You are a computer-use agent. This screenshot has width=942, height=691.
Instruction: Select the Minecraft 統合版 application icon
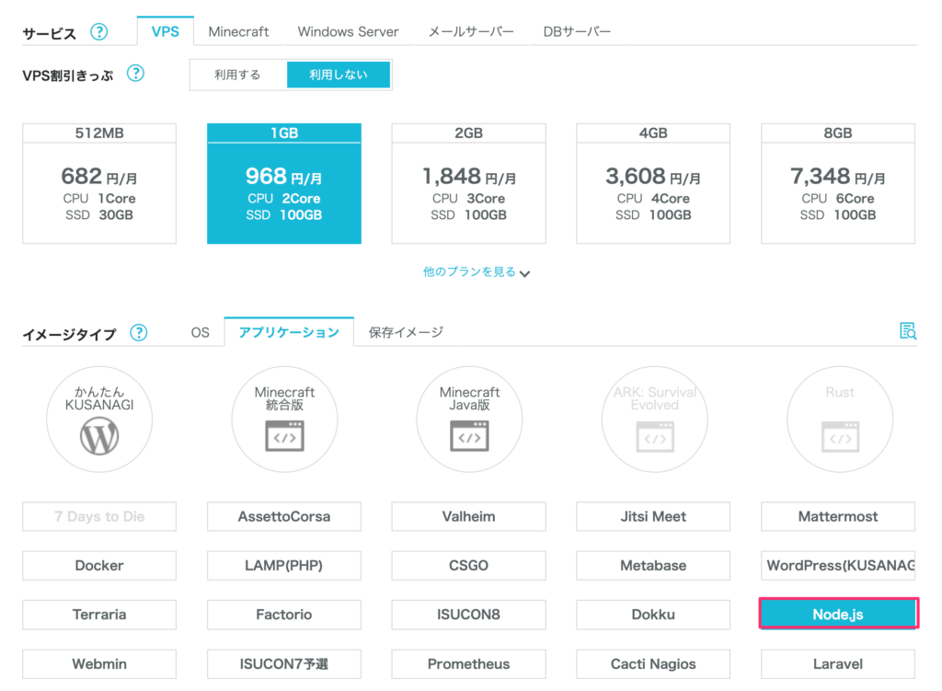[x=285, y=420]
